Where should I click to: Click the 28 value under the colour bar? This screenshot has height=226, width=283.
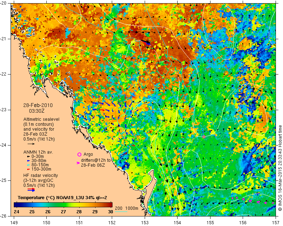pyautogui.click(x=79, y=212)
